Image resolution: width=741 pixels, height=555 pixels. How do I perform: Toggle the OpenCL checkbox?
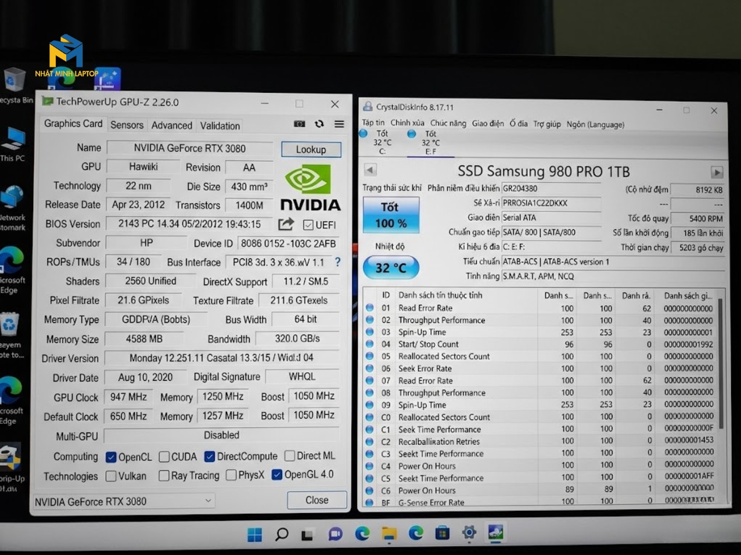pos(111,457)
